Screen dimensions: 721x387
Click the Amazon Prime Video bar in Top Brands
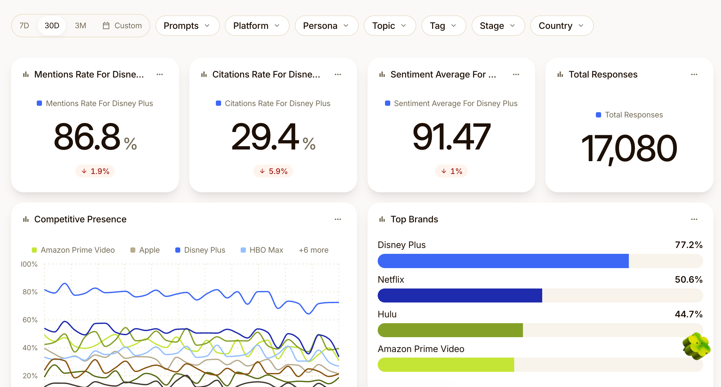[x=540, y=365]
